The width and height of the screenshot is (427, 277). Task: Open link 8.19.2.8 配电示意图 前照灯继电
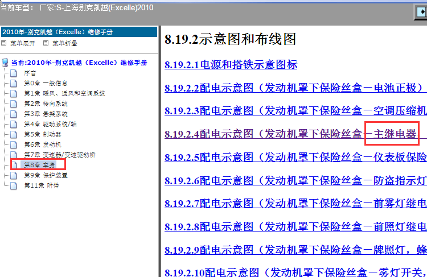(295, 226)
